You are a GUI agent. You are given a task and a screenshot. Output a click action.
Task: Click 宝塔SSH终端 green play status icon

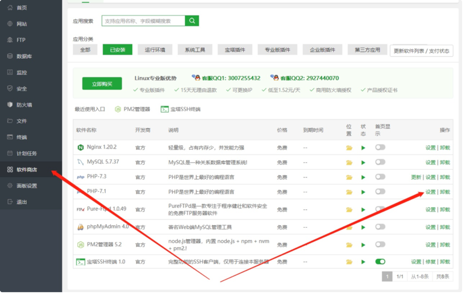pos(363,262)
